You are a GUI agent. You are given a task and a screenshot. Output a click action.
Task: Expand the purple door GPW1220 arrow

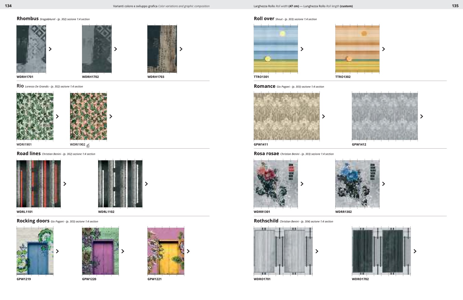[x=123, y=251]
